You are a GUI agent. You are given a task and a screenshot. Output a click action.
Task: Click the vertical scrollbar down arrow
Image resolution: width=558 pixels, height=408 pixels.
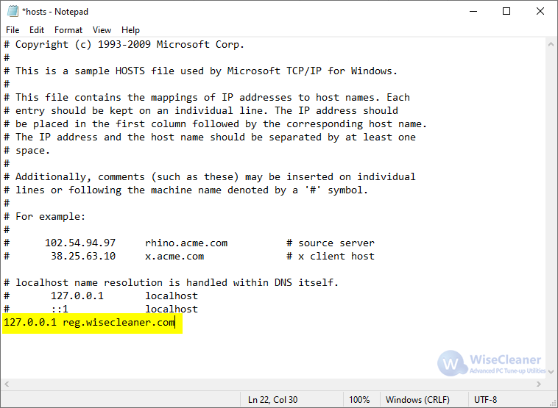click(x=551, y=372)
